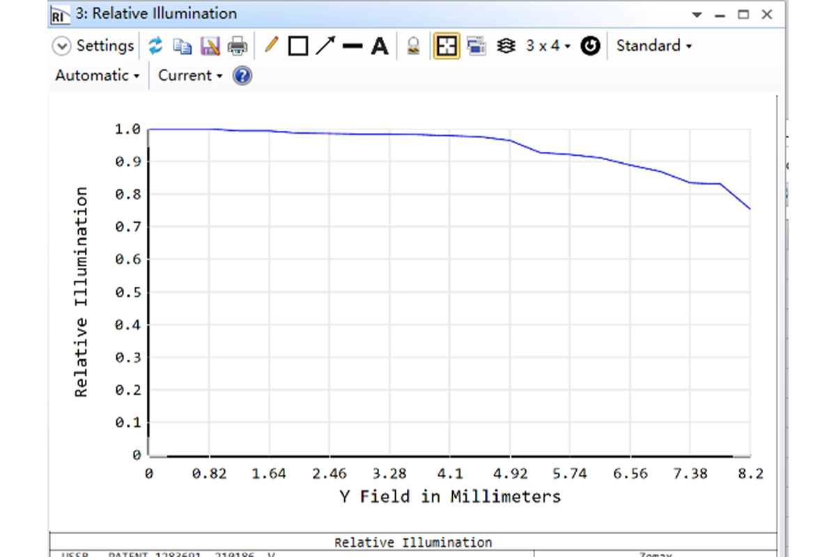Click the overlay layers stack icon
Screen dimensions: 836x557
[506, 47]
